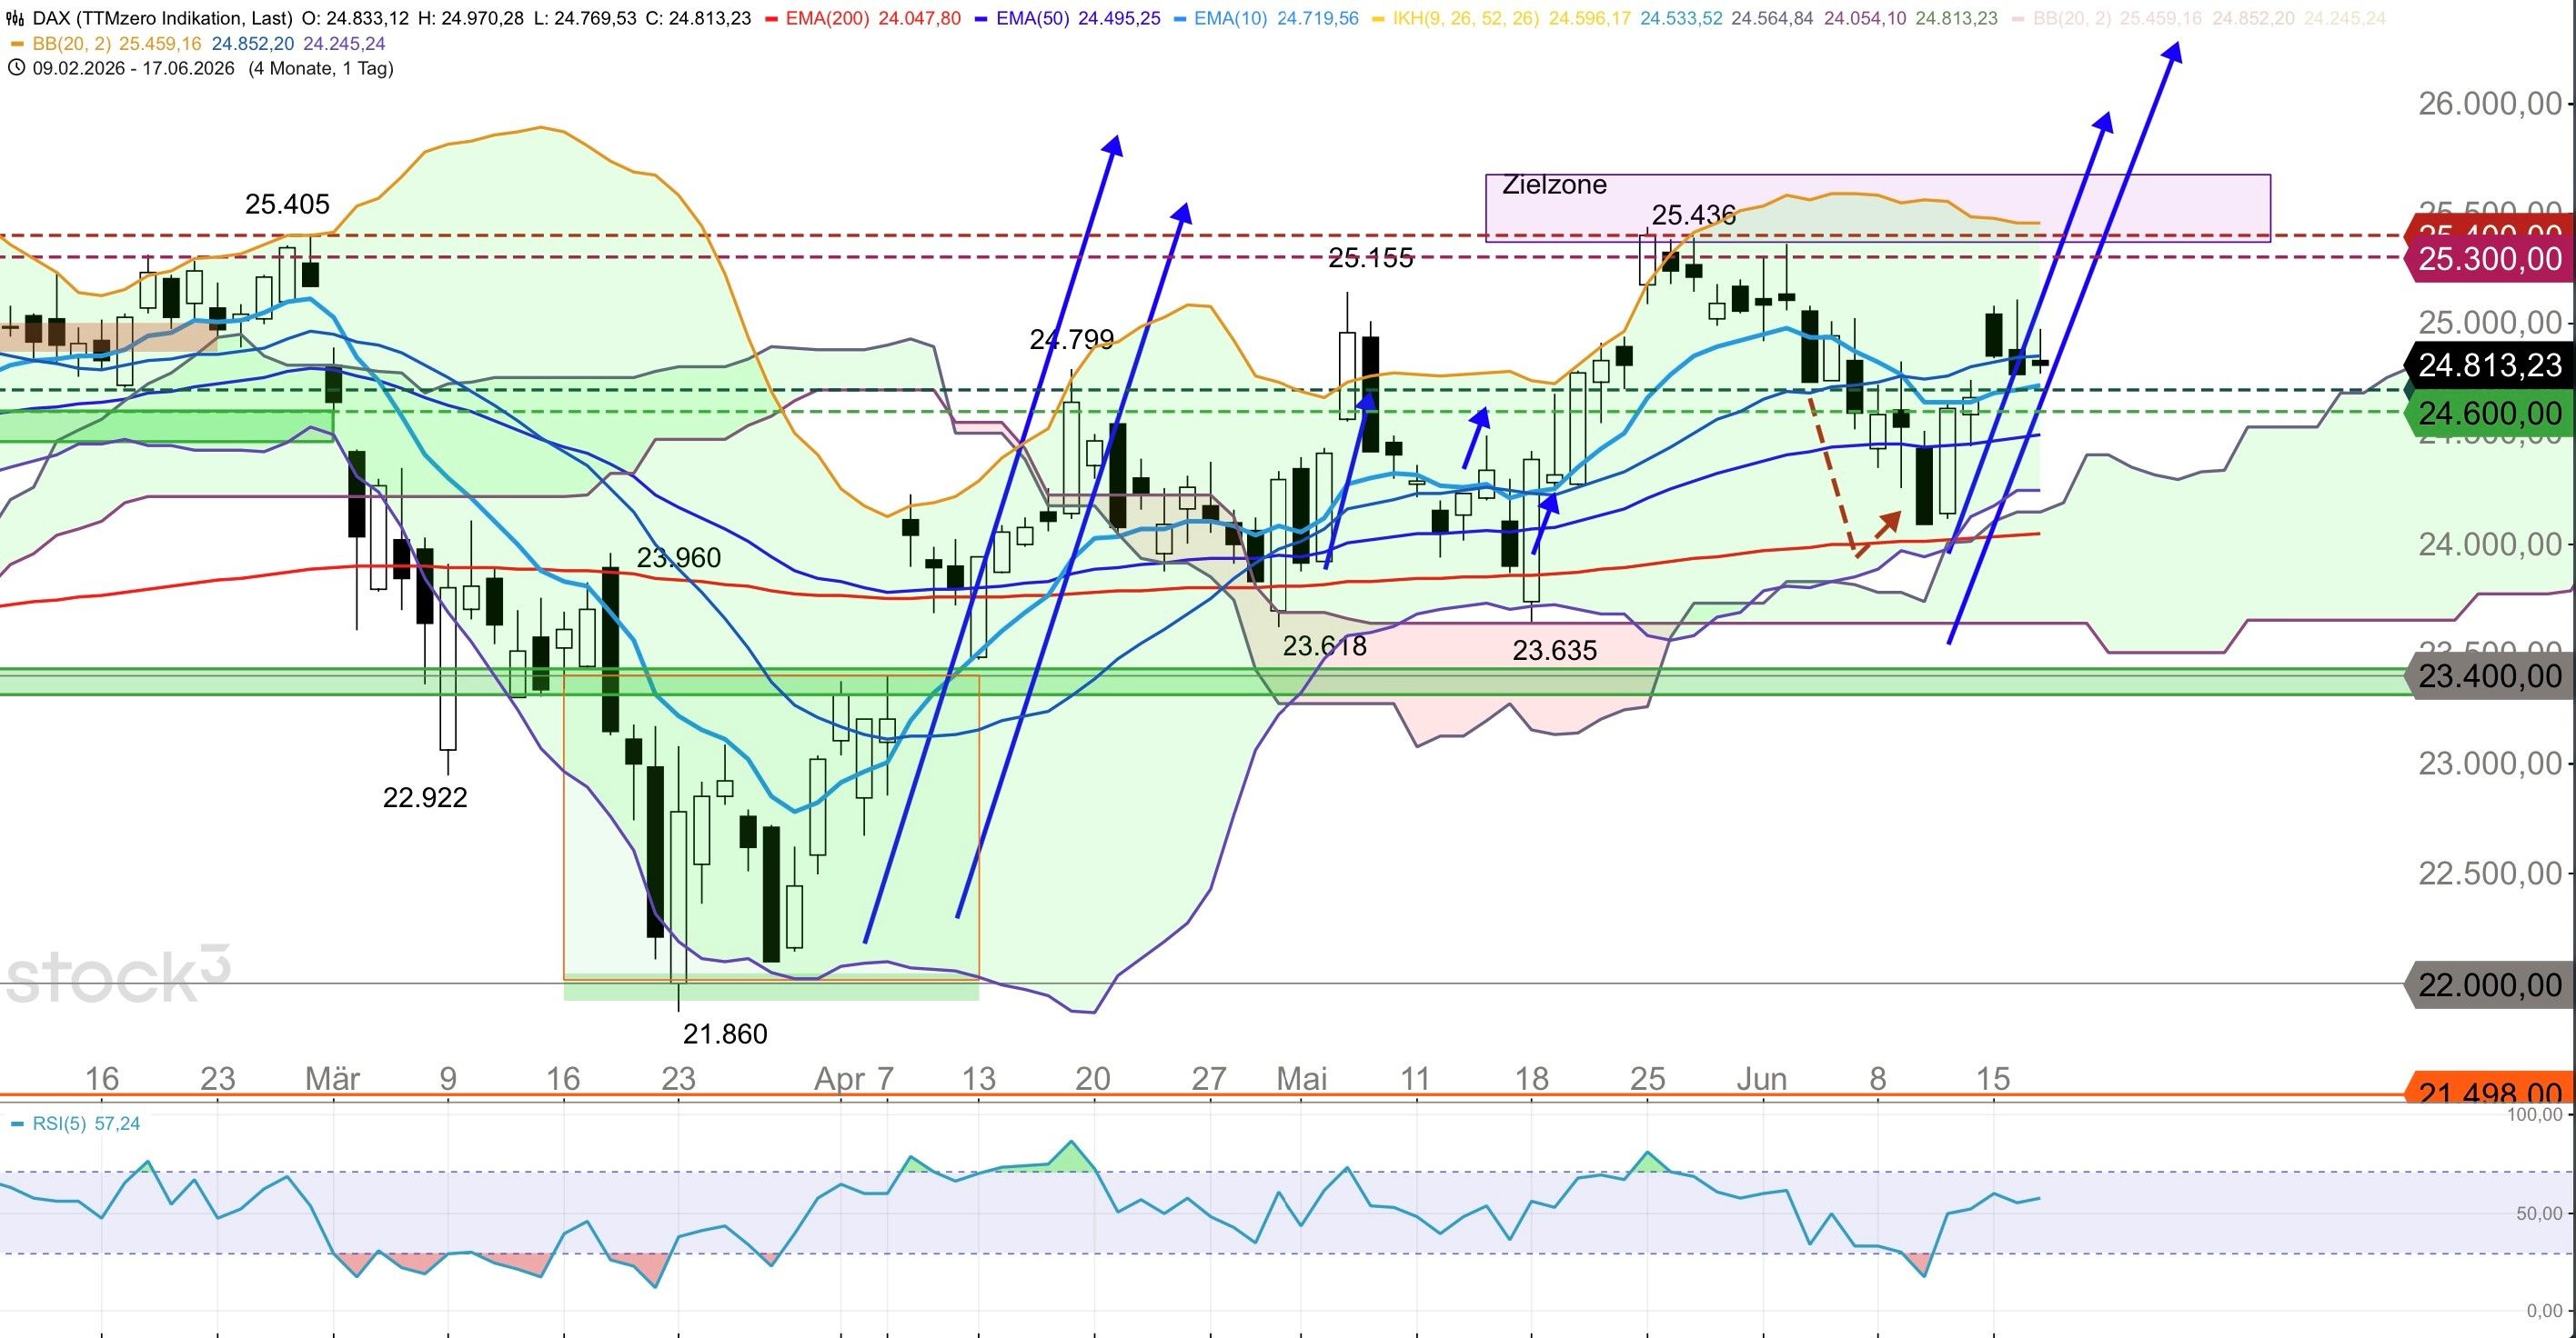2576x1338 pixels.
Task: Click the close value C: 24.813,23 in header
Action: point(698,18)
